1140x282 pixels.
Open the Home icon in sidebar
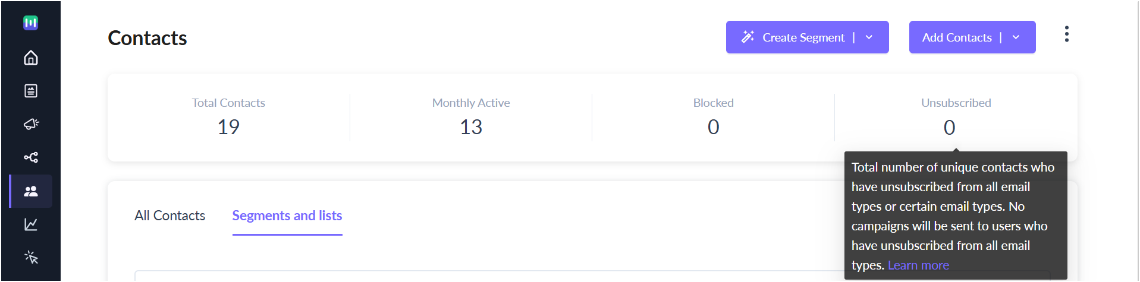31,58
